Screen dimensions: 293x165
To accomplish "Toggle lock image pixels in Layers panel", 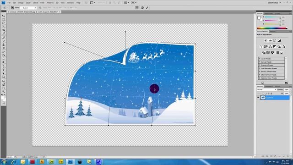I will [266, 93].
